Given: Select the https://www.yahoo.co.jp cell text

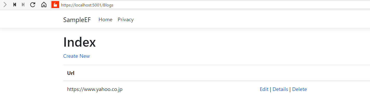Looking at the screenshot, I should click(95, 89).
